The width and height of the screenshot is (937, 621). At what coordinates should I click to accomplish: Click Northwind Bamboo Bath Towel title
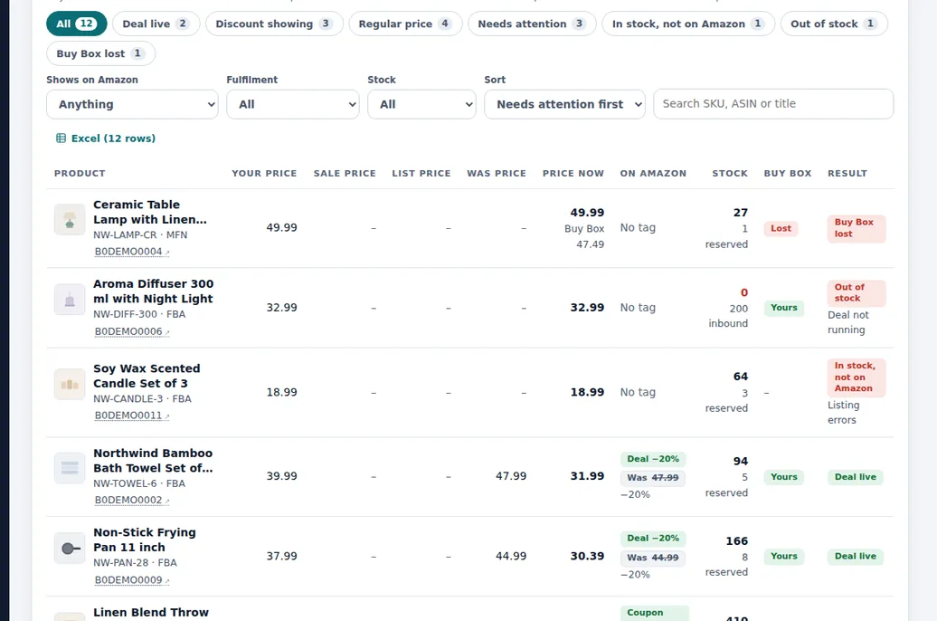(x=153, y=461)
